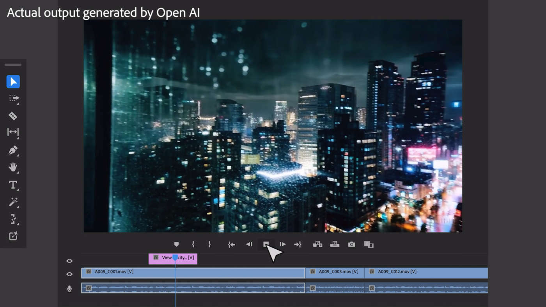Select the Track Select Forward tool

tap(13, 99)
